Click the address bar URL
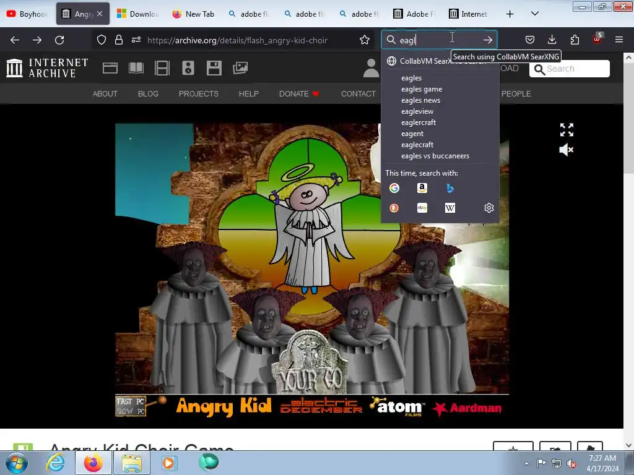Viewport: 634px width, 475px height. click(x=237, y=40)
